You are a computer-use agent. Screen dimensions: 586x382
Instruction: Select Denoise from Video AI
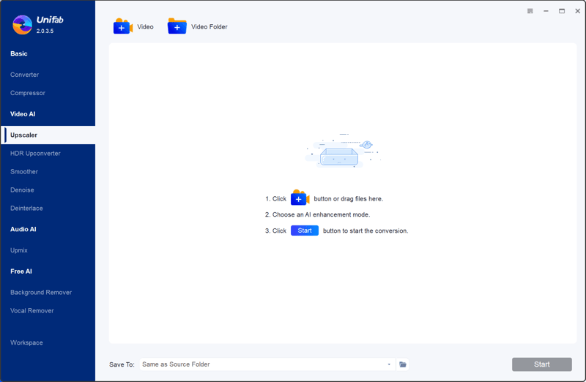click(22, 190)
